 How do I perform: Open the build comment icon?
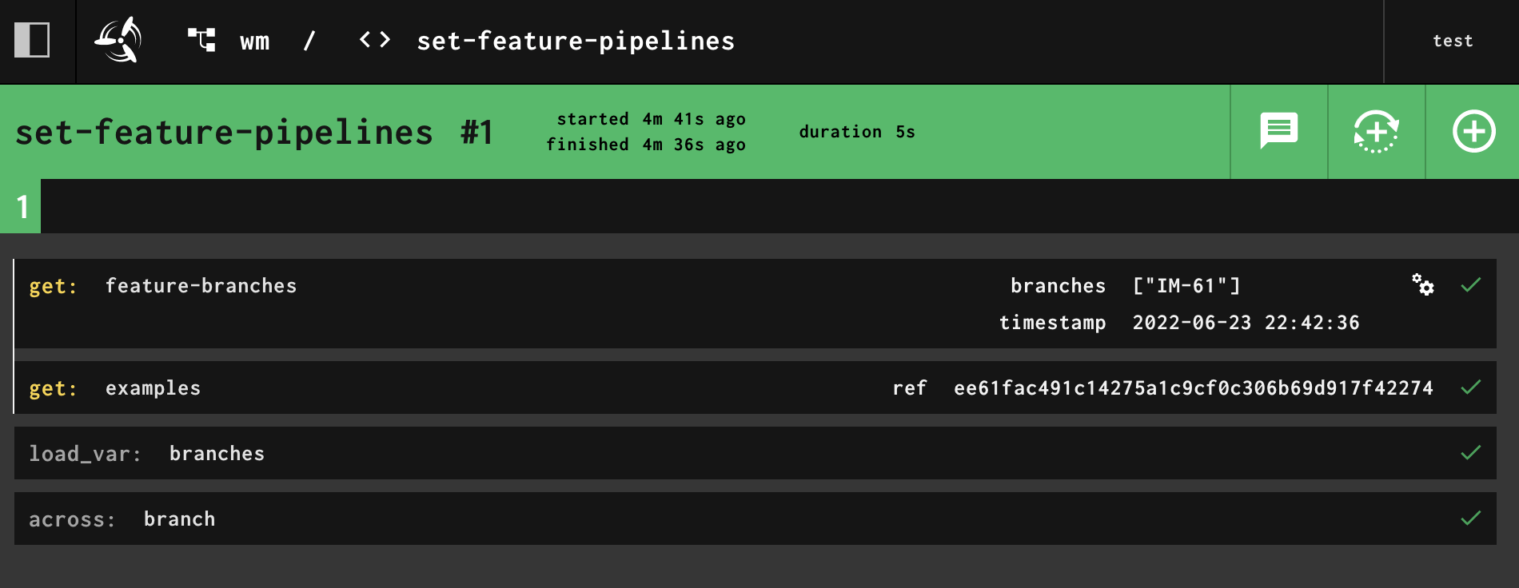(1278, 131)
